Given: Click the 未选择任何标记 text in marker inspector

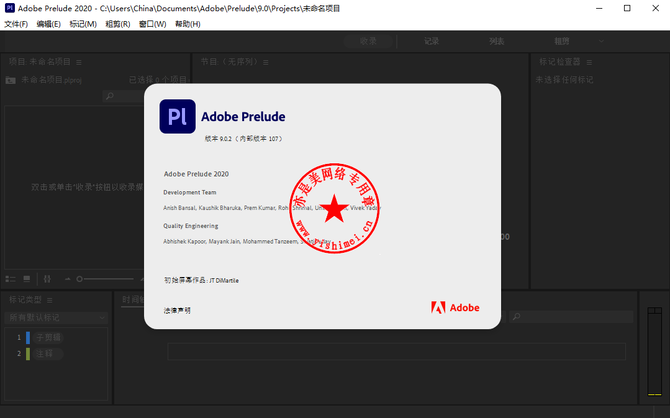Looking at the screenshot, I should coord(564,80).
